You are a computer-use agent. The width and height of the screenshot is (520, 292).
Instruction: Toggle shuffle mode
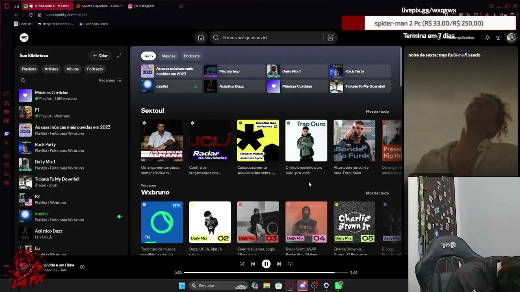pyautogui.click(x=242, y=264)
